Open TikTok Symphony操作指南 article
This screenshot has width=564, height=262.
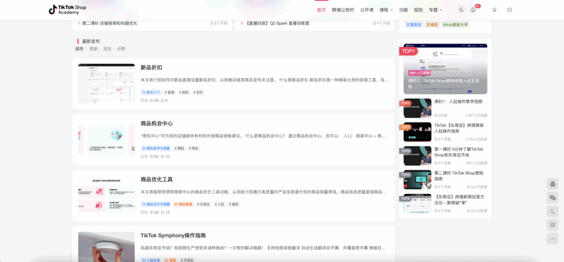point(173,236)
